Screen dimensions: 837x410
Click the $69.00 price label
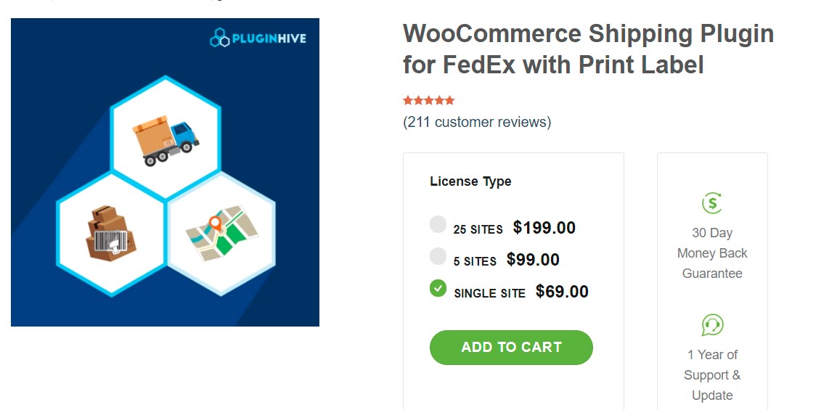(562, 292)
